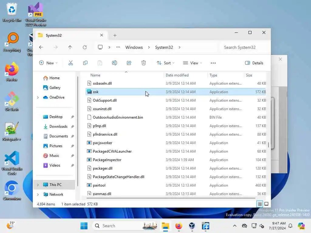Viewport: 311px width, 233px height.
Task: Click the horizontal scrollbar of file list
Action: tap(171, 198)
